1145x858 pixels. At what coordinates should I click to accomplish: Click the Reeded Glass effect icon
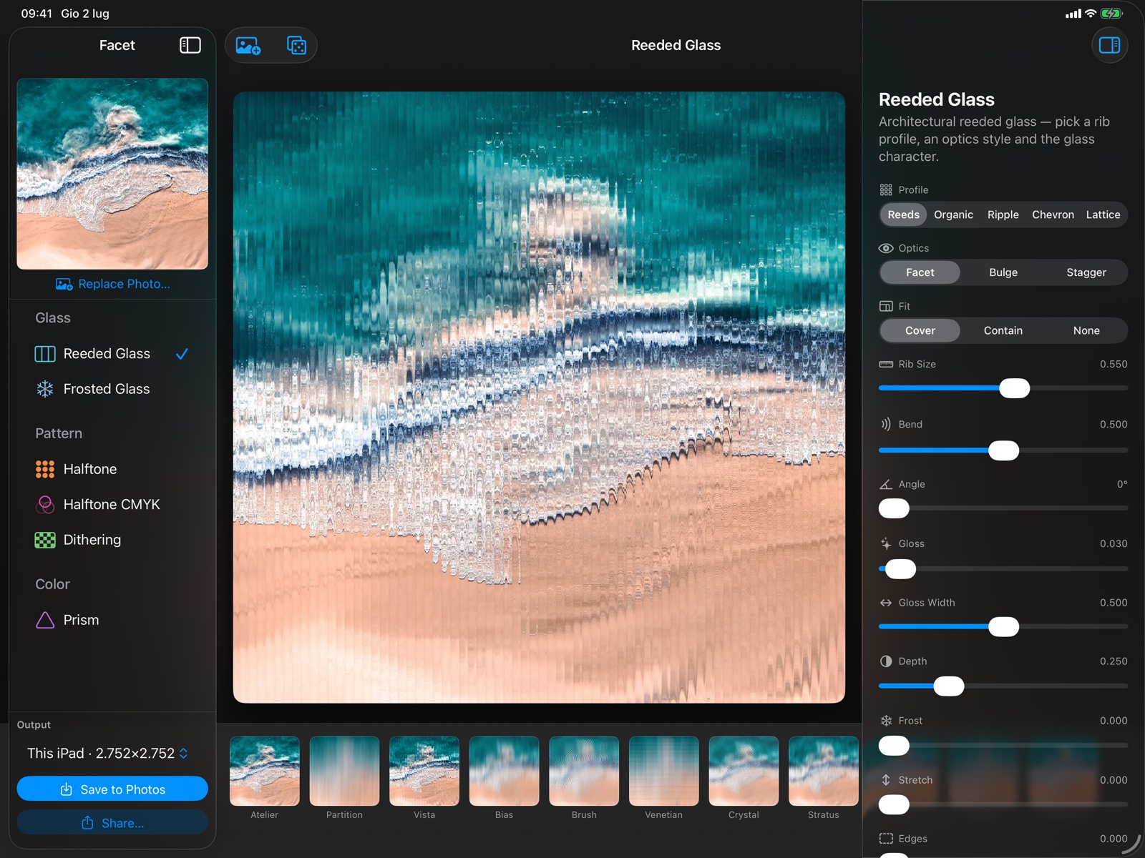tap(45, 354)
